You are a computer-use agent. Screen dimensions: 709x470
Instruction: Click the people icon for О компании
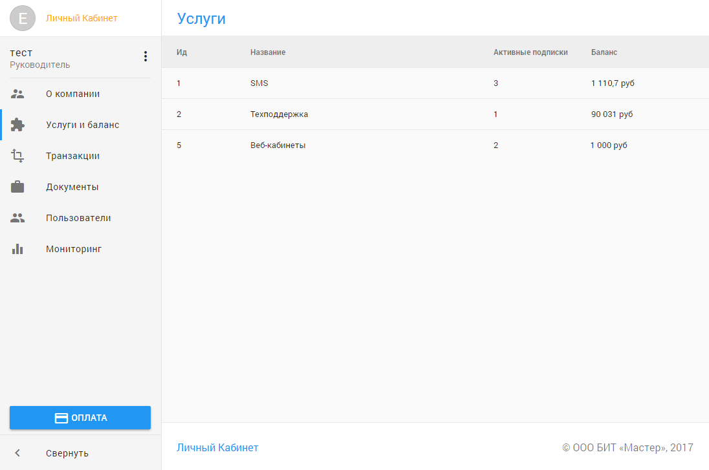coord(17,94)
